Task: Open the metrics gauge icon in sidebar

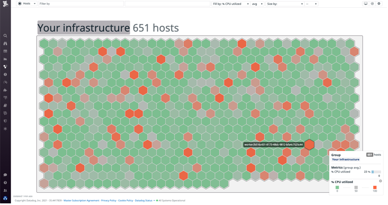Action: [5, 82]
